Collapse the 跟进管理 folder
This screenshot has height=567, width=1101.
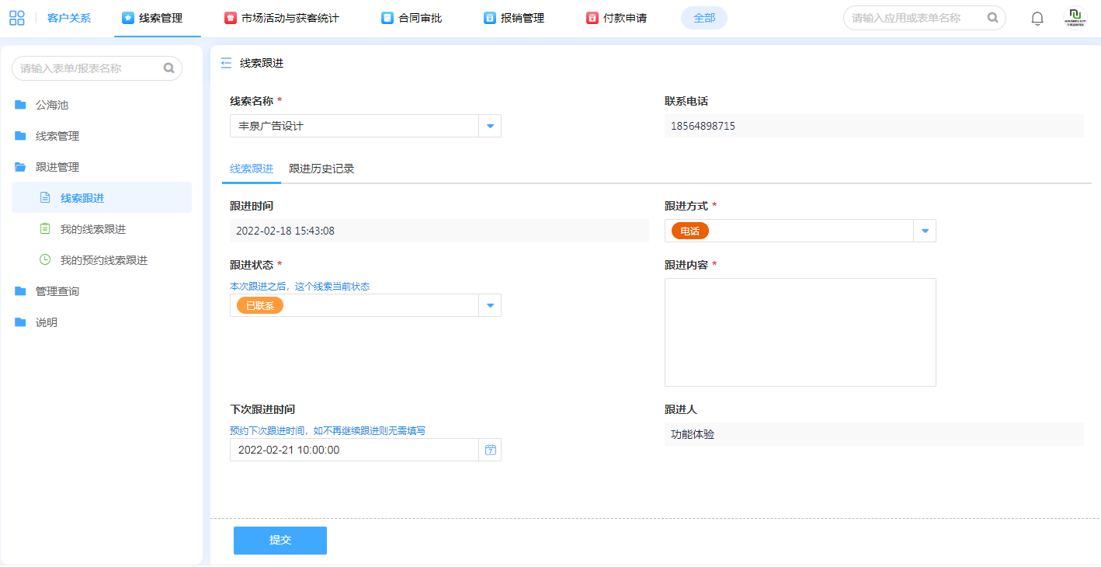tap(57, 167)
